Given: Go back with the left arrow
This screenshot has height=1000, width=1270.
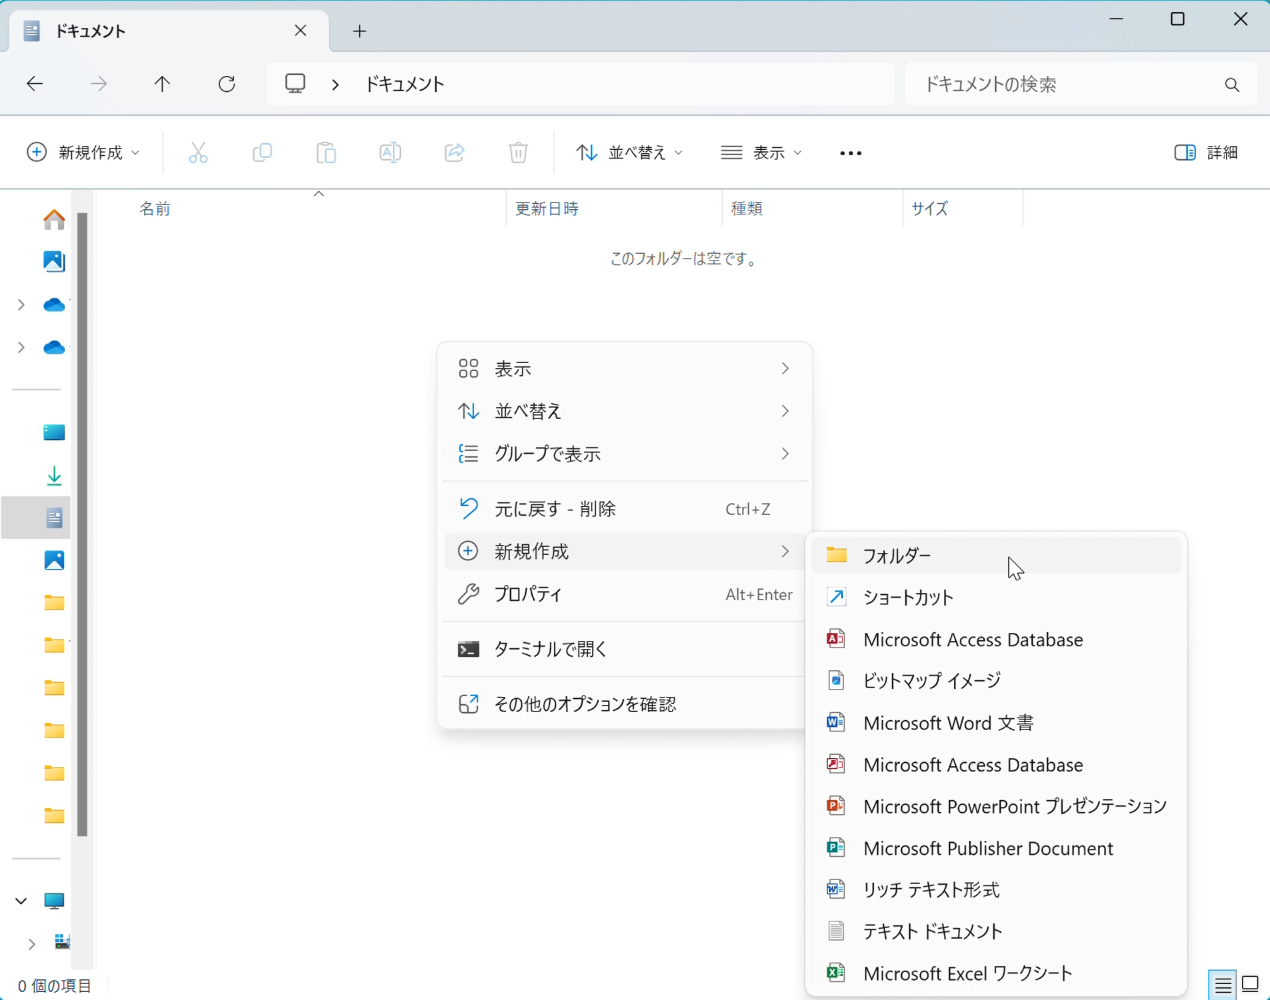Looking at the screenshot, I should [x=35, y=84].
